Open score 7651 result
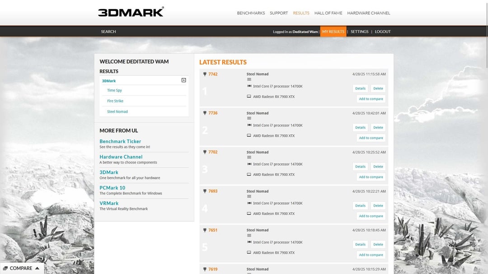The height and width of the screenshot is (274, 488). (213, 230)
